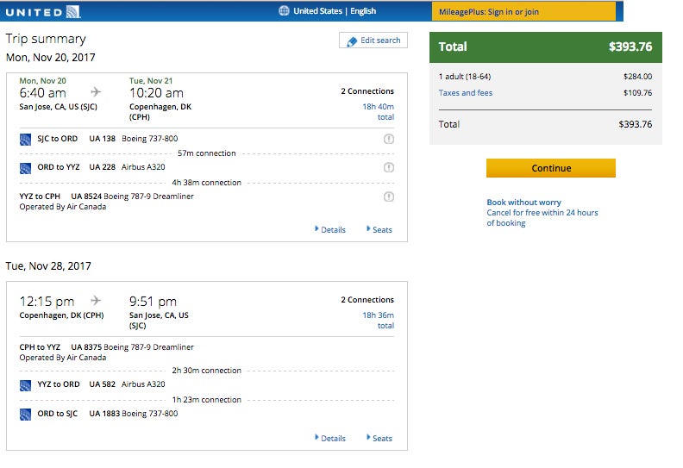683x468 pixels.
Task: Click the 18h 40m total duration link
Action: pos(378,111)
